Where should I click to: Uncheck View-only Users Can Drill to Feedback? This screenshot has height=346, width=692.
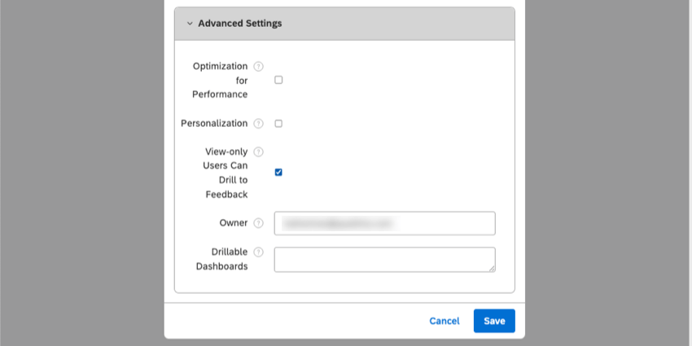point(278,173)
